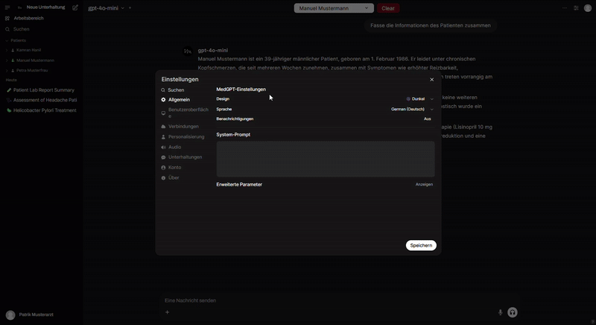This screenshot has height=325, width=596.
Task: Click Neue Unterhaltung in sidebar header
Action: (x=45, y=7)
